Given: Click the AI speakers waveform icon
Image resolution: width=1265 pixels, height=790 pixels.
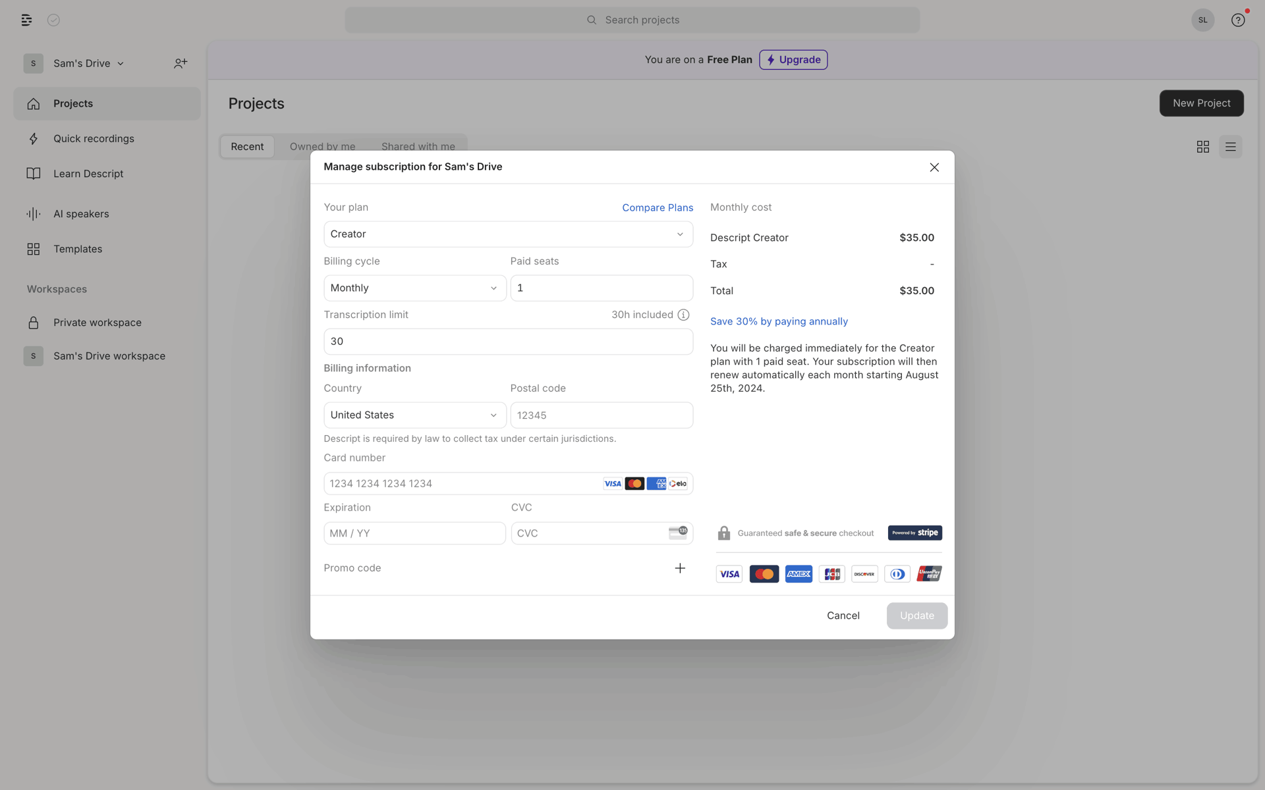Looking at the screenshot, I should tap(34, 214).
